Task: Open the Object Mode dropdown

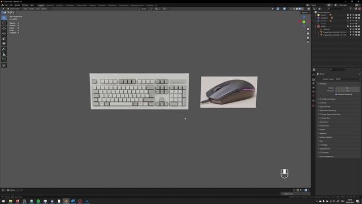Action: [14, 9]
